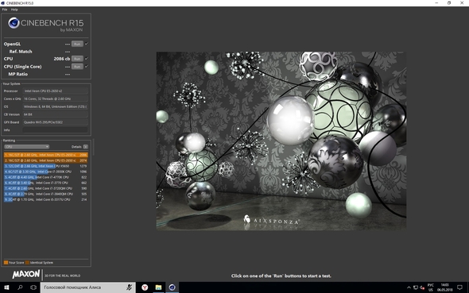This screenshot has height=293, width=469.
Task: Click the Cinebench R15 logo
Action: pos(46,24)
